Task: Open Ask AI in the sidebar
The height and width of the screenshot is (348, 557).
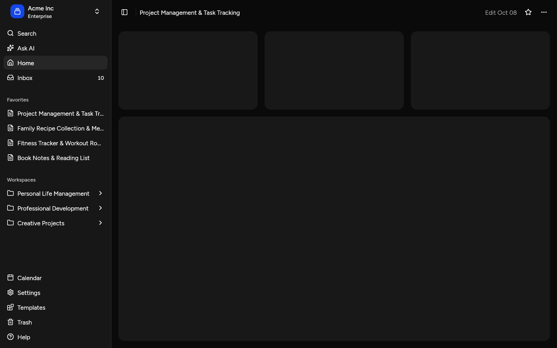Action: [55, 48]
